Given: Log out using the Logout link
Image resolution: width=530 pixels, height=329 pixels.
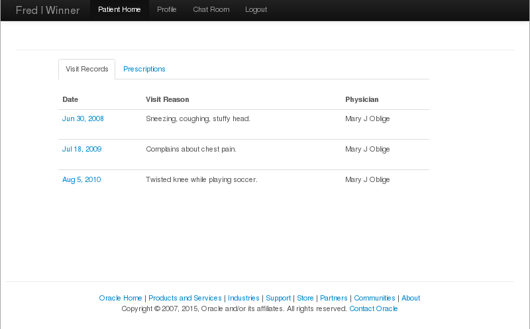Looking at the screenshot, I should (256, 10).
